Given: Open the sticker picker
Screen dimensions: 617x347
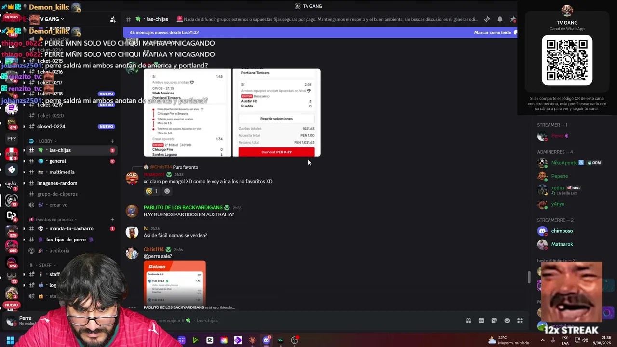Looking at the screenshot, I should [494, 320].
